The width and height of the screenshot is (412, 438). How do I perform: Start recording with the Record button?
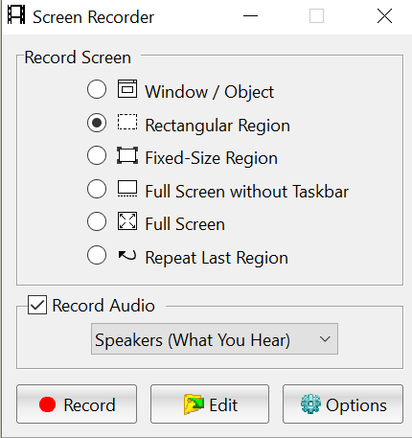pos(77,404)
